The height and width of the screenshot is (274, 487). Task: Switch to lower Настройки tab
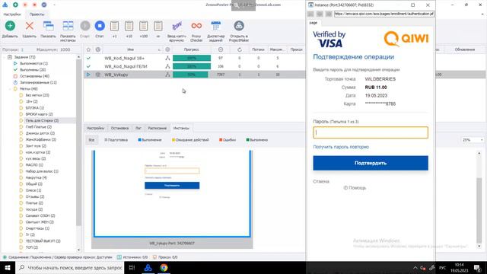click(x=95, y=128)
